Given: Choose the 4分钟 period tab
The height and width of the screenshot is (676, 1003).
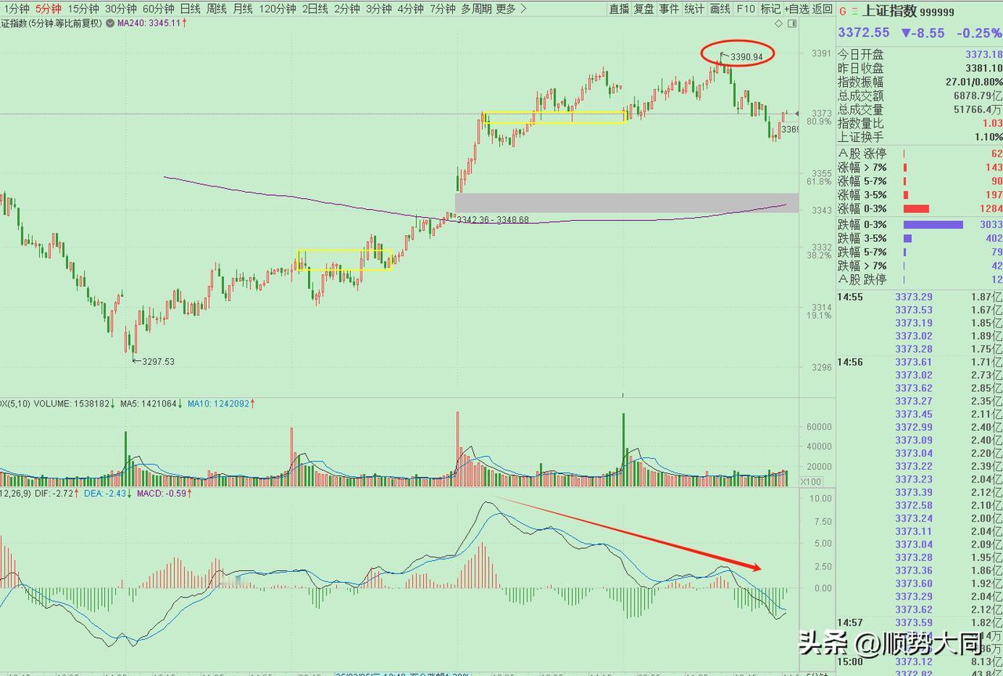Looking at the screenshot, I should point(410,9).
